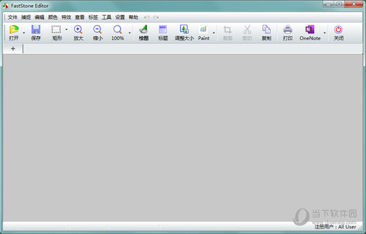Click the Open (打开) folder icon

tap(14, 29)
